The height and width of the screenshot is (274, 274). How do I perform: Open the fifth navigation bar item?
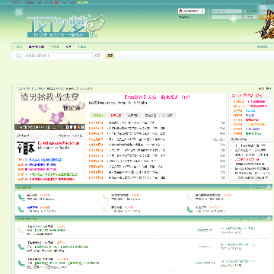coord(82,47)
